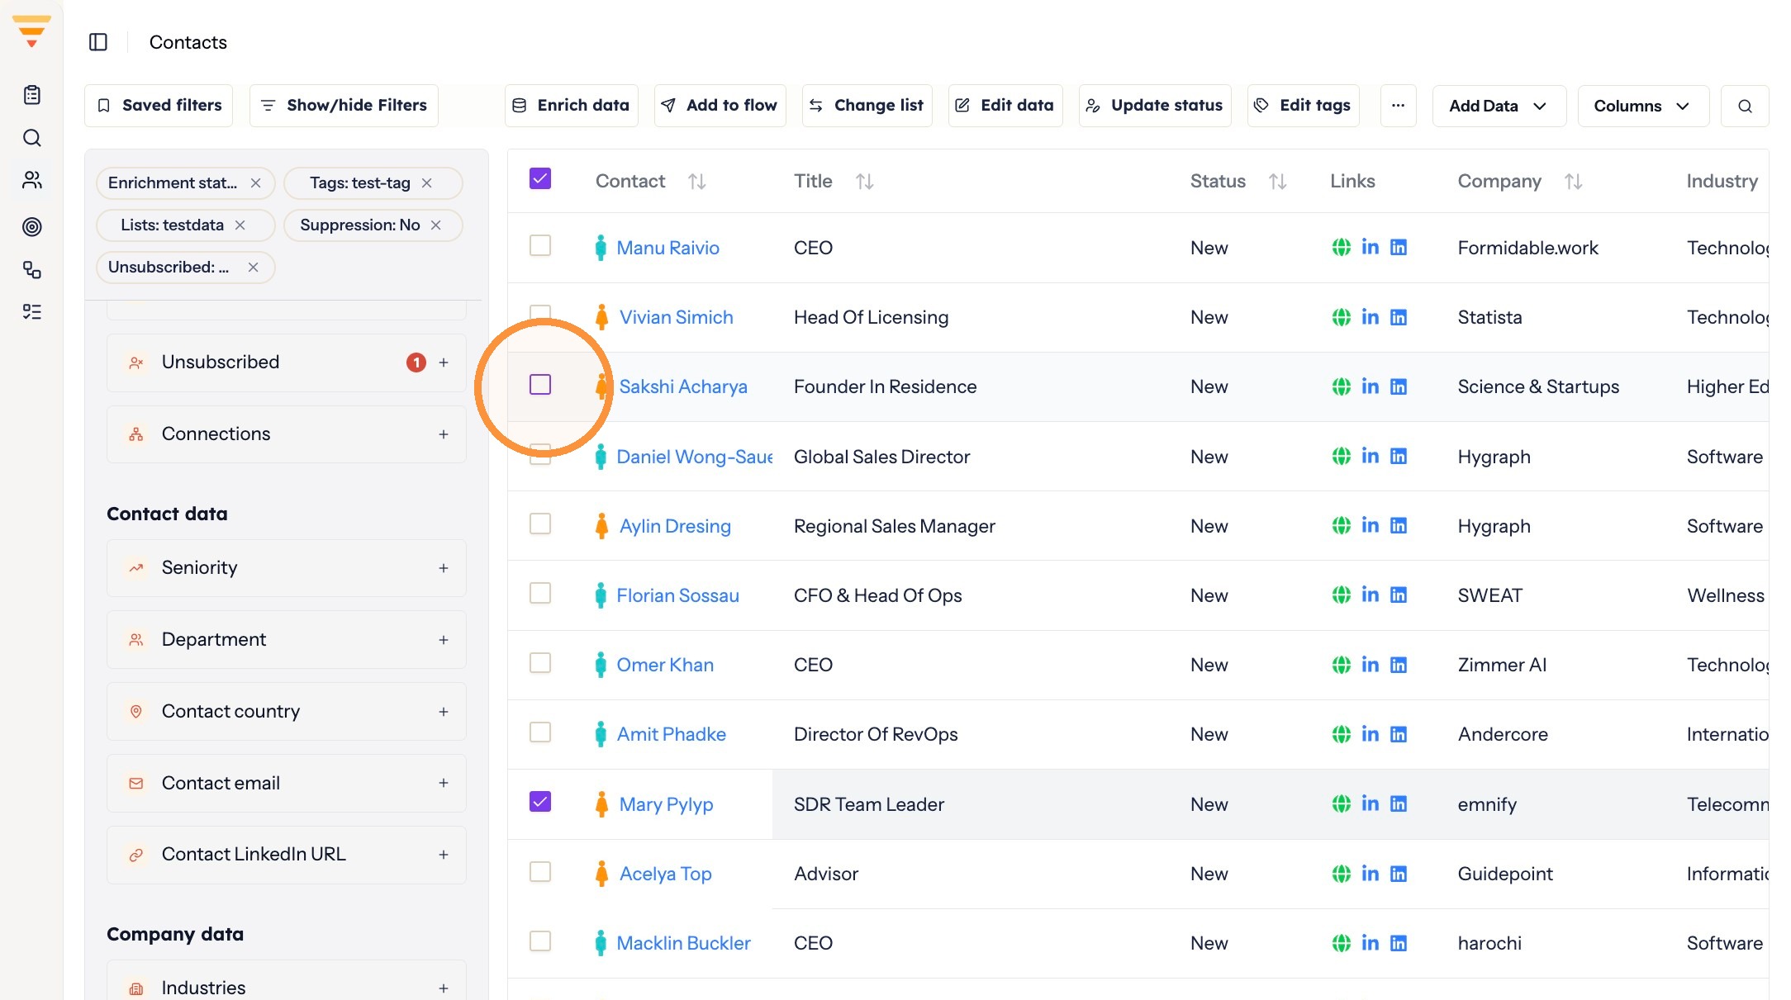Remove the Lists: testdata filter chip
This screenshot has width=1791, height=1000.
coord(240,225)
